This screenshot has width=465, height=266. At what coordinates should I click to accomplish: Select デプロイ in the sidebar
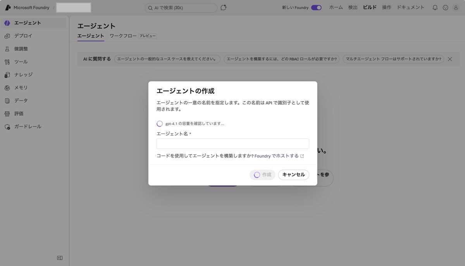[33, 36]
